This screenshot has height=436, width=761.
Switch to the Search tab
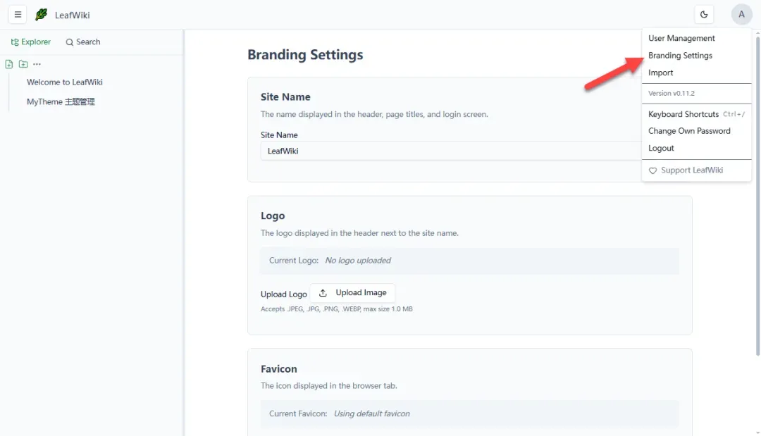(83, 42)
